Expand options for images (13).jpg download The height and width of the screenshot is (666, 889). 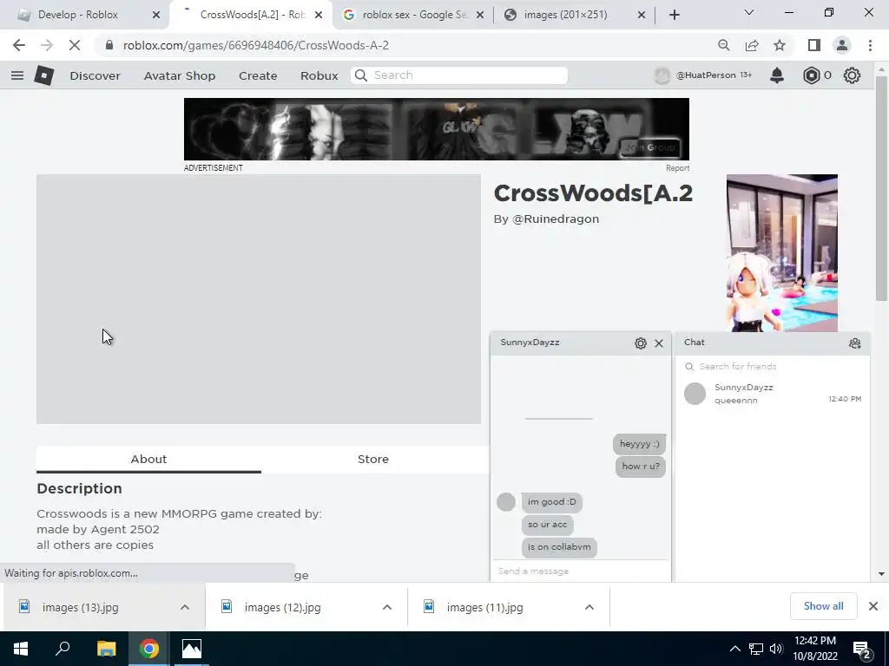pos(185,607)
